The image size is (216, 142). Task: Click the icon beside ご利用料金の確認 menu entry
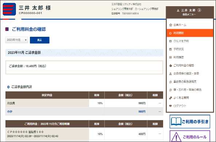click(170, 66)
